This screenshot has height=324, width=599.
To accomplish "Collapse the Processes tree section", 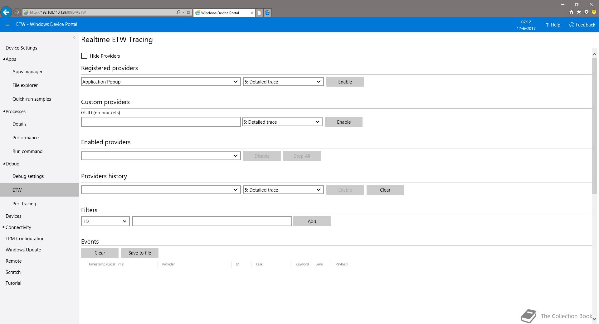I will [4, 111].
